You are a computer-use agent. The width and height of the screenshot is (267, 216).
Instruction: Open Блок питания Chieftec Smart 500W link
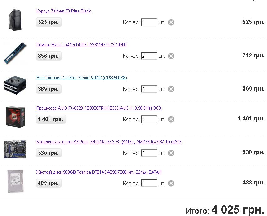click(x=81, y=78)
